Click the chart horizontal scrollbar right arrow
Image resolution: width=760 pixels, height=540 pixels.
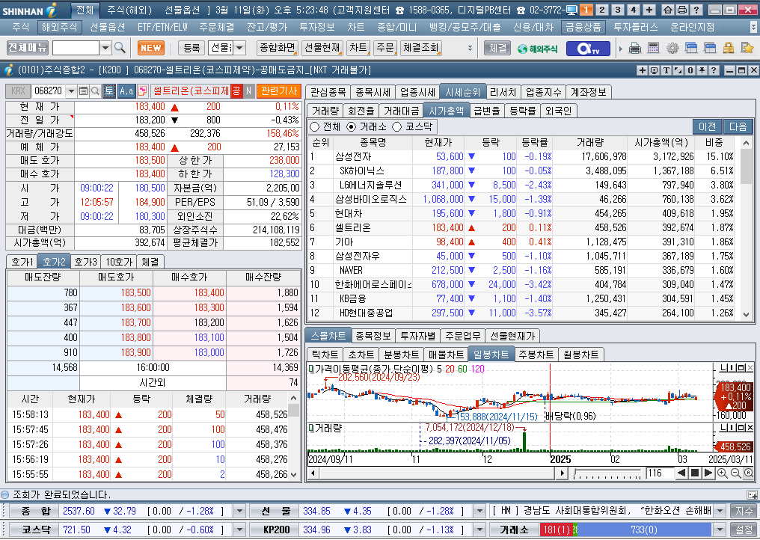point(563,473)
